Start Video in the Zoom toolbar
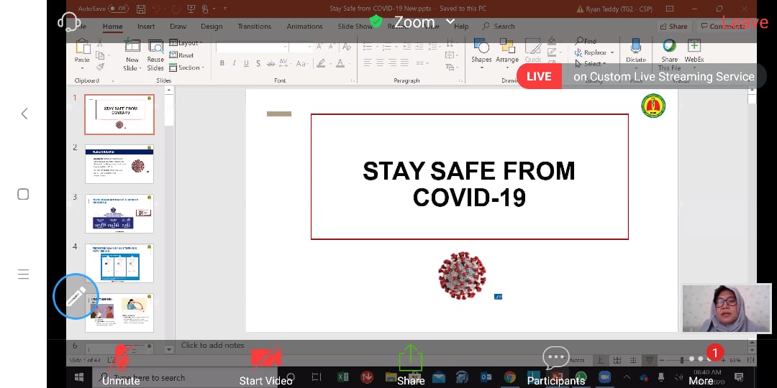The width and height of the screenshot is (777, 388). 265,366
